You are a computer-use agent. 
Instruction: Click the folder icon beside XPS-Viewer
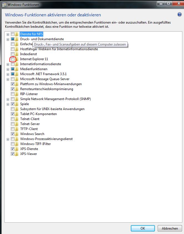17,154
